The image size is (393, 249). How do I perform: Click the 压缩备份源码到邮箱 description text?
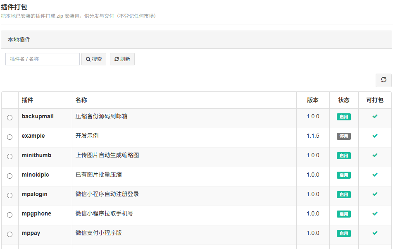pyautogui.click(x=102, y=116)
